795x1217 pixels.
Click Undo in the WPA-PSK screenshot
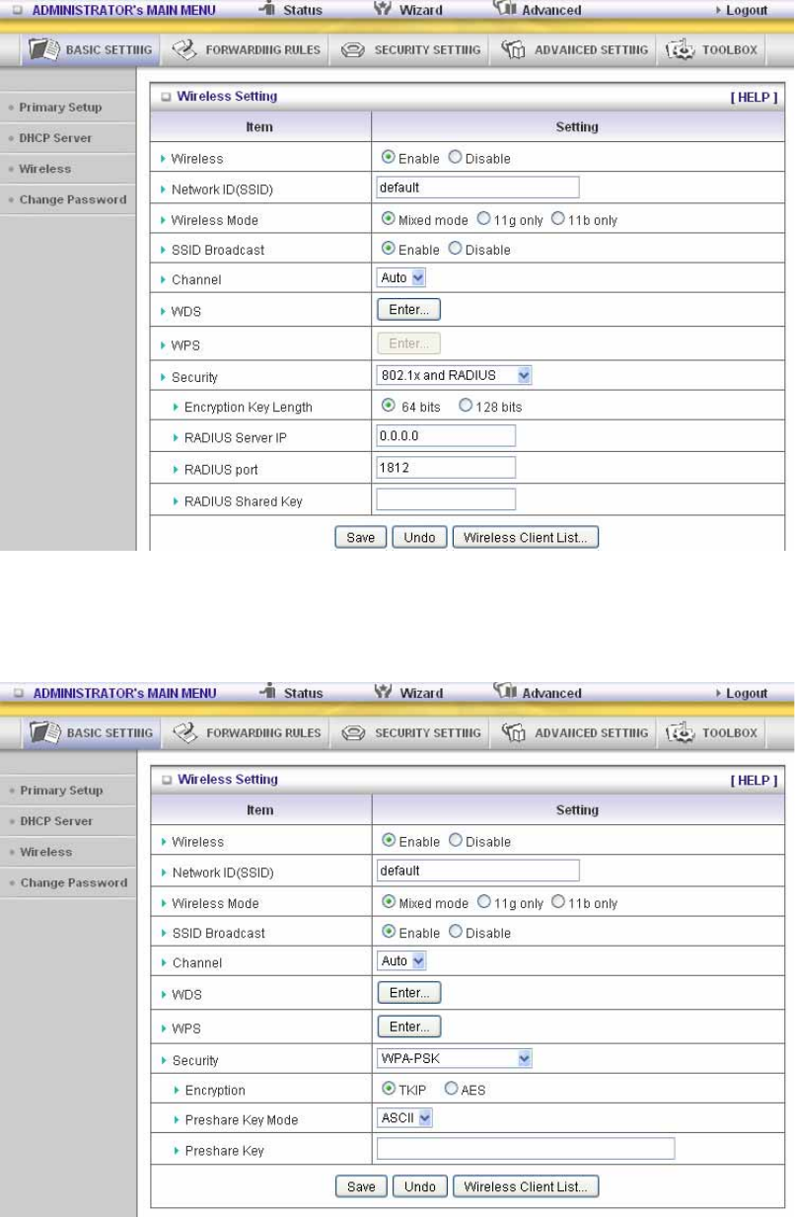(x=419, y=1186)
